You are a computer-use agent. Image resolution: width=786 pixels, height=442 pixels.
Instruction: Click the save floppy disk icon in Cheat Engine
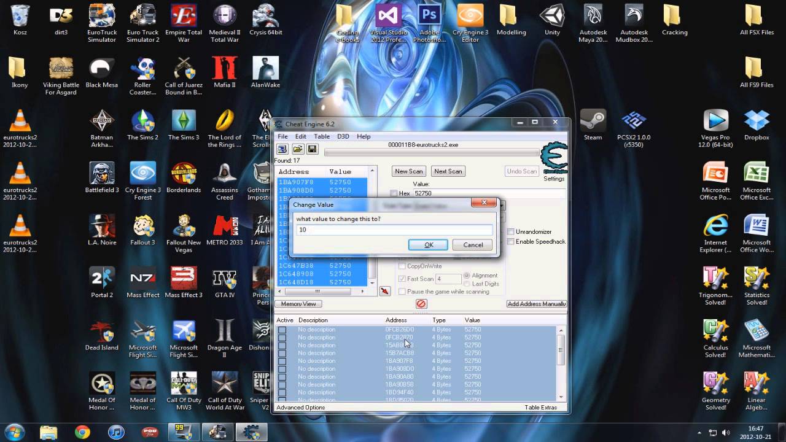click(x=312, y=149)
